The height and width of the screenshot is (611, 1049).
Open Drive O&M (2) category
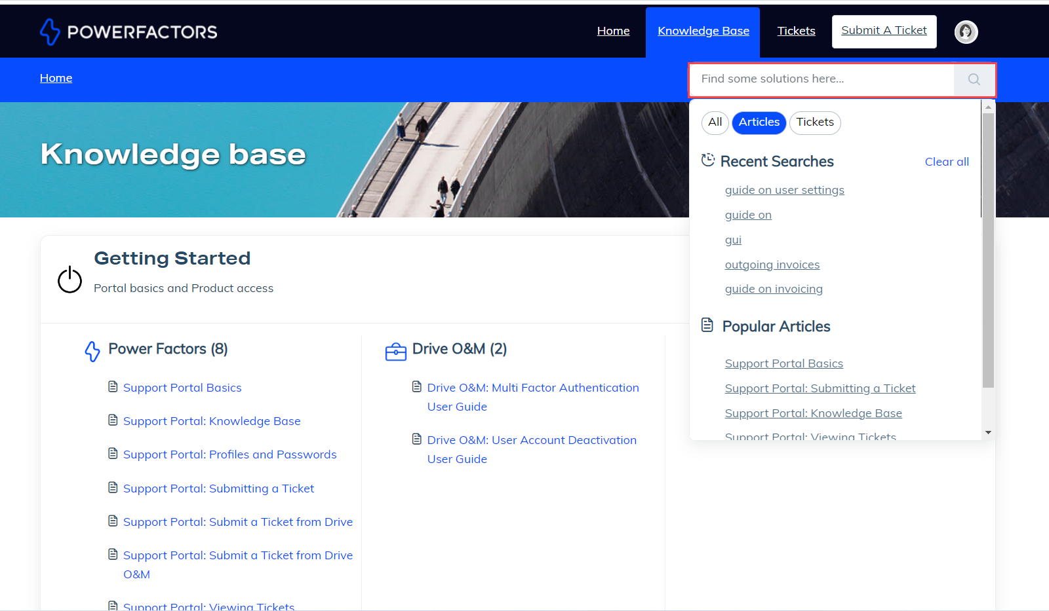point(459,349)
